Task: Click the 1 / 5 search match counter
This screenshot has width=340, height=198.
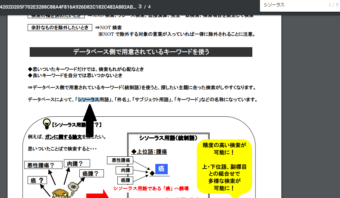Action: coord(333,5)
